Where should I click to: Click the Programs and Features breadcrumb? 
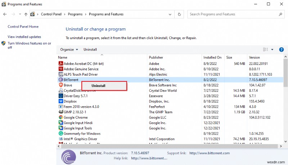click(x=106, y=14)
